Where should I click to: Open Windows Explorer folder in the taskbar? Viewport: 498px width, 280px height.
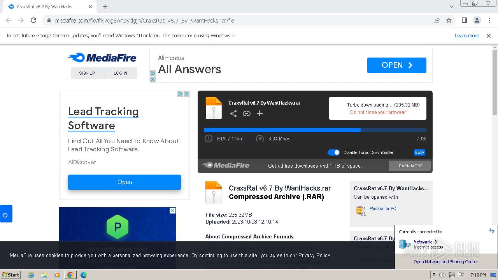44,275
